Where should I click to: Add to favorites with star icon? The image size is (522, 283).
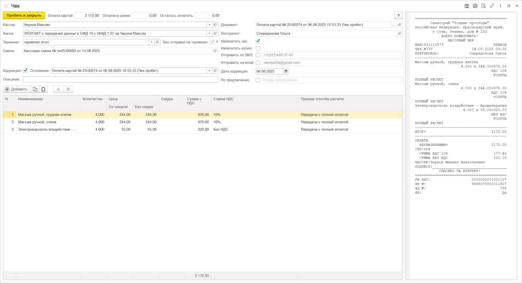[6, 6]
